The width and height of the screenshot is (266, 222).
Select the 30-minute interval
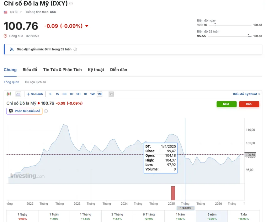click(x=65, y=94)
